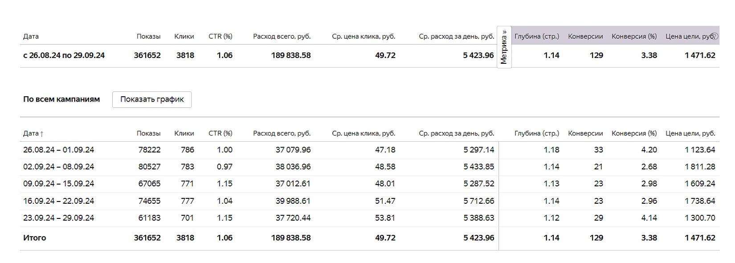Sort lower table by "Показы" header
The height and width of the screenshot is (263, 735).
tap(148, 133)
